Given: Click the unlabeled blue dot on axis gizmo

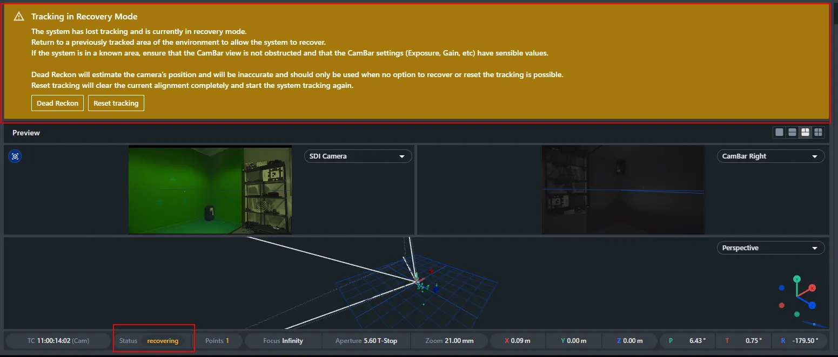Looking at the screenshot, I should (781, 289).
